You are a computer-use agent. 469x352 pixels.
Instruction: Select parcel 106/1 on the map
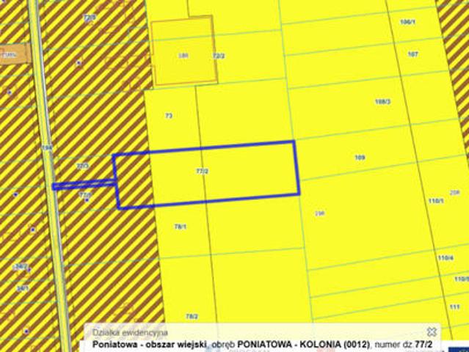pyautogui.click(x=407, y=22)
